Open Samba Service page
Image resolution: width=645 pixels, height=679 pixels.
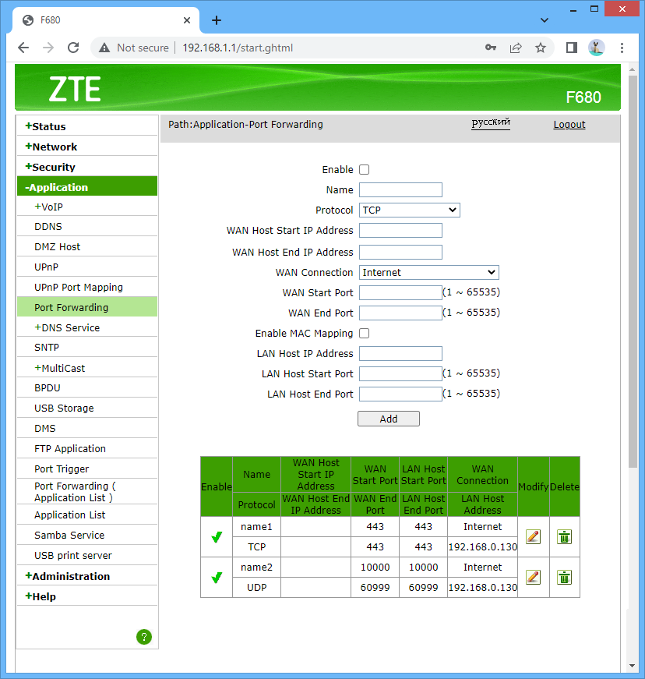(69, 536)
